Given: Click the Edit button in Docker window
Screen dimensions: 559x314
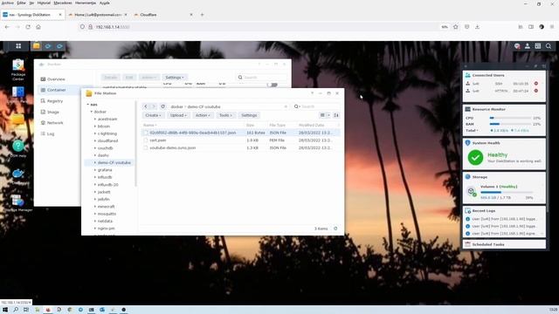Looking at the screenshot, I should pyautogui.click(x=129, y=78).
